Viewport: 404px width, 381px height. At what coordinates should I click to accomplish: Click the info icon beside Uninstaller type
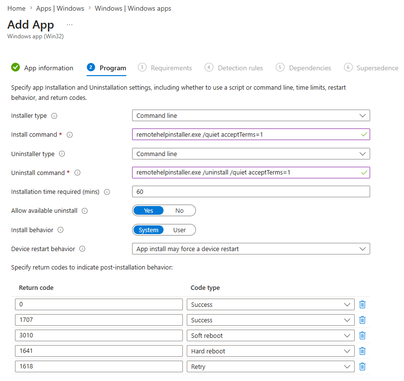tap(62, 154)
